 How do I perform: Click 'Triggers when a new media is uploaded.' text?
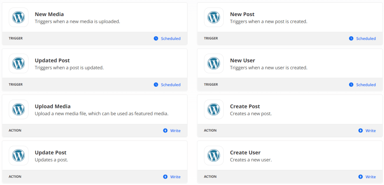77,21
